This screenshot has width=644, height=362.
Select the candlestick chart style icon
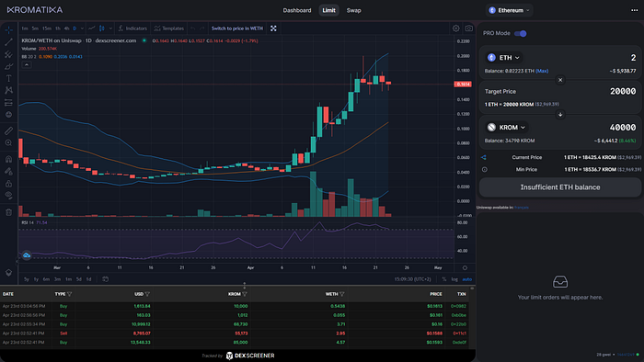pos(102,28)
